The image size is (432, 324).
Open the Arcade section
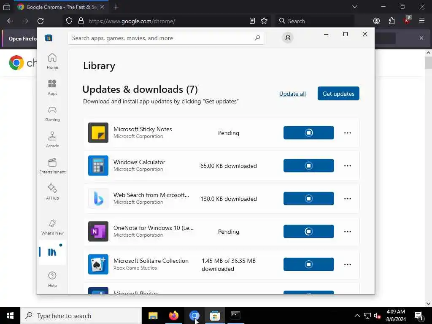pyautogui.click(x=52, y=140)
